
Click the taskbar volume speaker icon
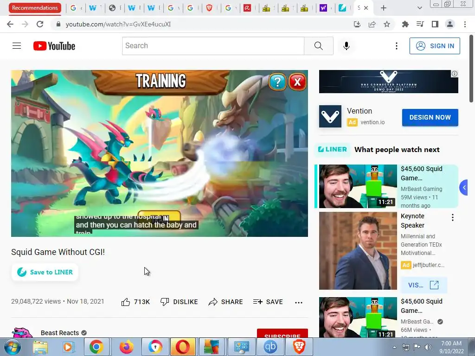tap(428, 347)
